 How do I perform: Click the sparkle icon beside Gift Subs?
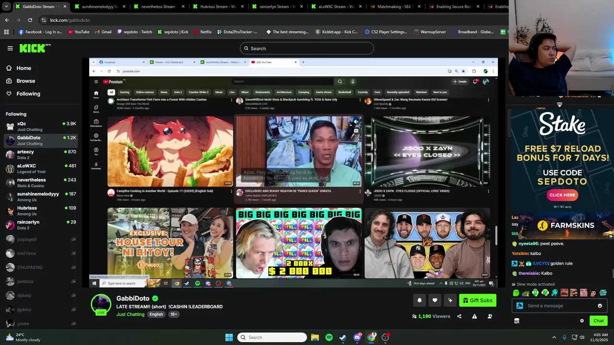coord(450,300)
